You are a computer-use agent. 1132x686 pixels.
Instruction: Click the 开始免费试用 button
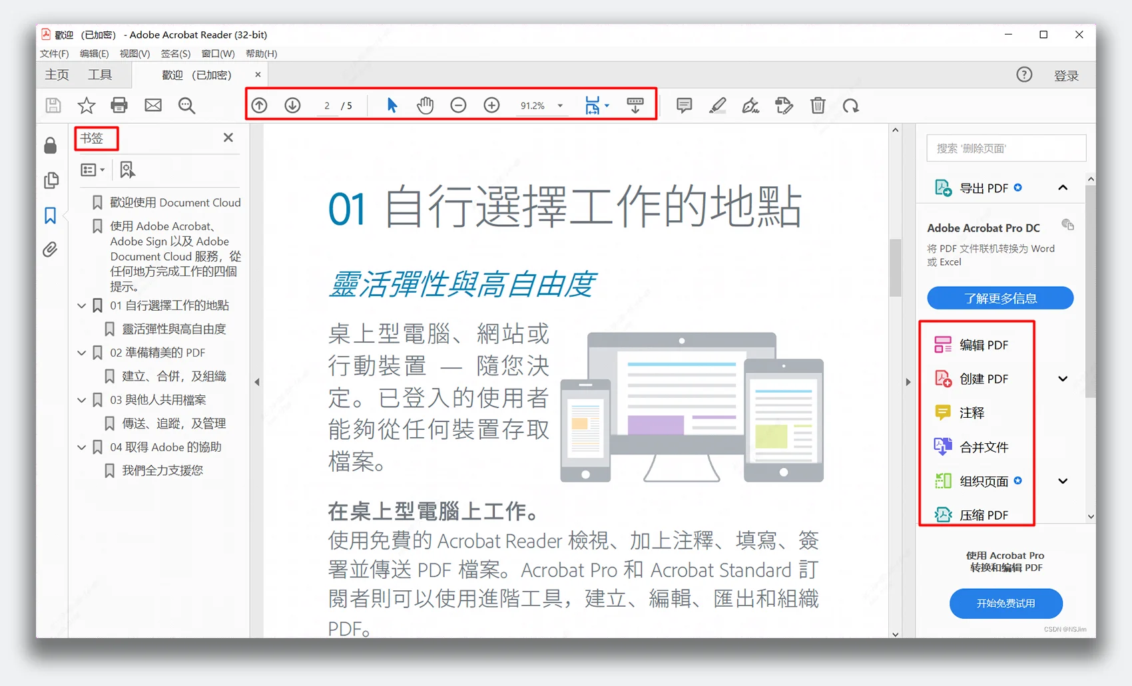coord(1005,603)
